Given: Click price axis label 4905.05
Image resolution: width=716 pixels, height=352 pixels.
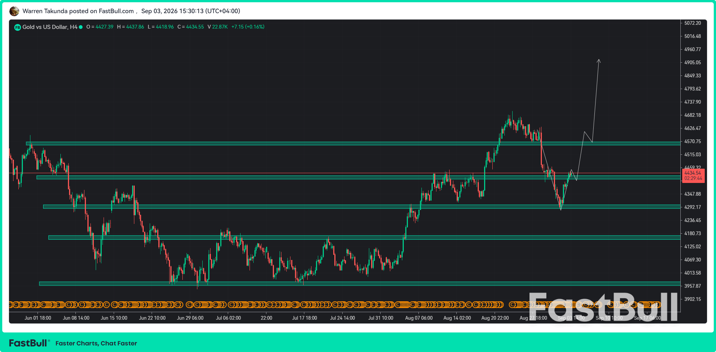Looking at the screenshot, I should (693, 63).
